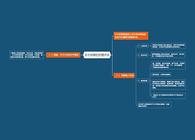Open the description box beside 身体状况
This screenshot has width=195, height=140.
pos(168,55)
